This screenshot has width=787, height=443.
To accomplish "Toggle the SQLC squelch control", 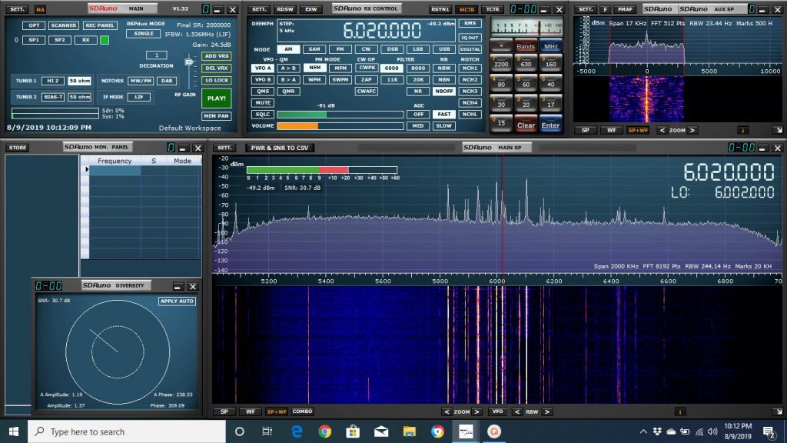I will tap(263, 114).
